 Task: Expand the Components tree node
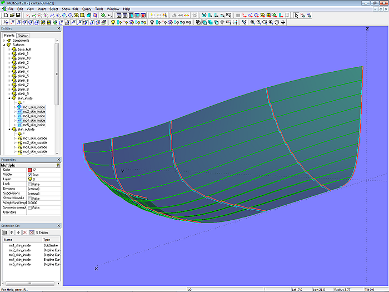click(4, 41)
